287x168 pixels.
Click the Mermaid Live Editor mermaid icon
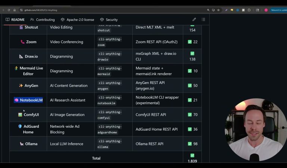[x=16, y=68]
